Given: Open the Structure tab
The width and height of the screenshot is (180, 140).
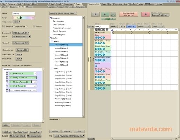Looking at the screenshot, I should tap(13, 7).
